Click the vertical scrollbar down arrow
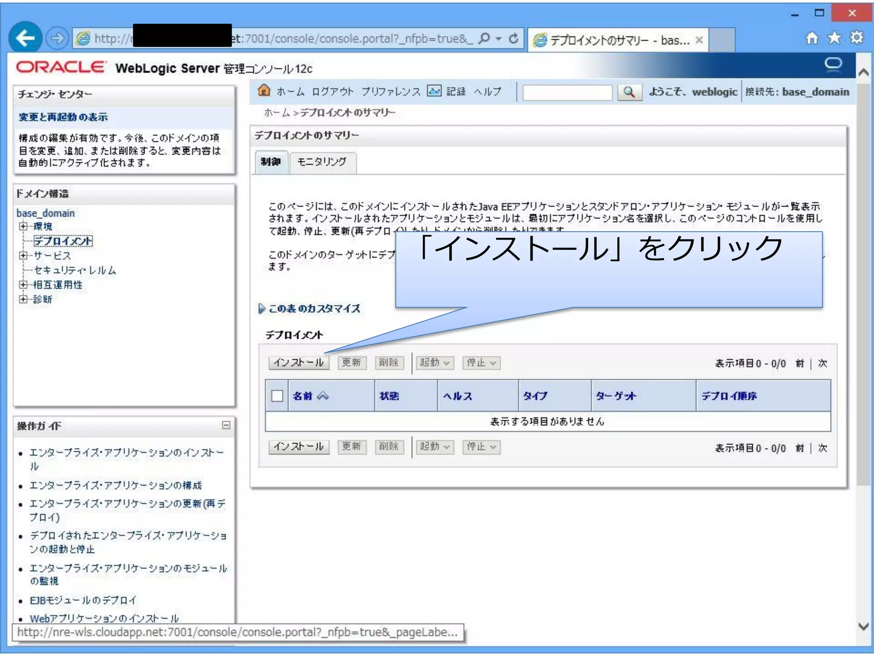The image size is (874, 656). click(863, 627)
